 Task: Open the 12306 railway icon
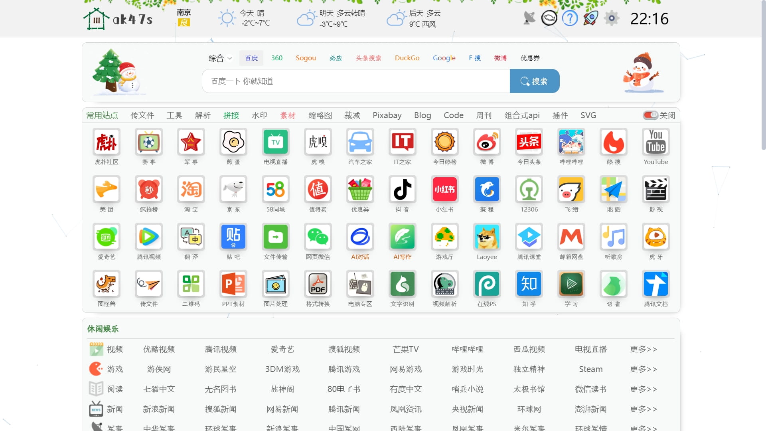point(529,189)
